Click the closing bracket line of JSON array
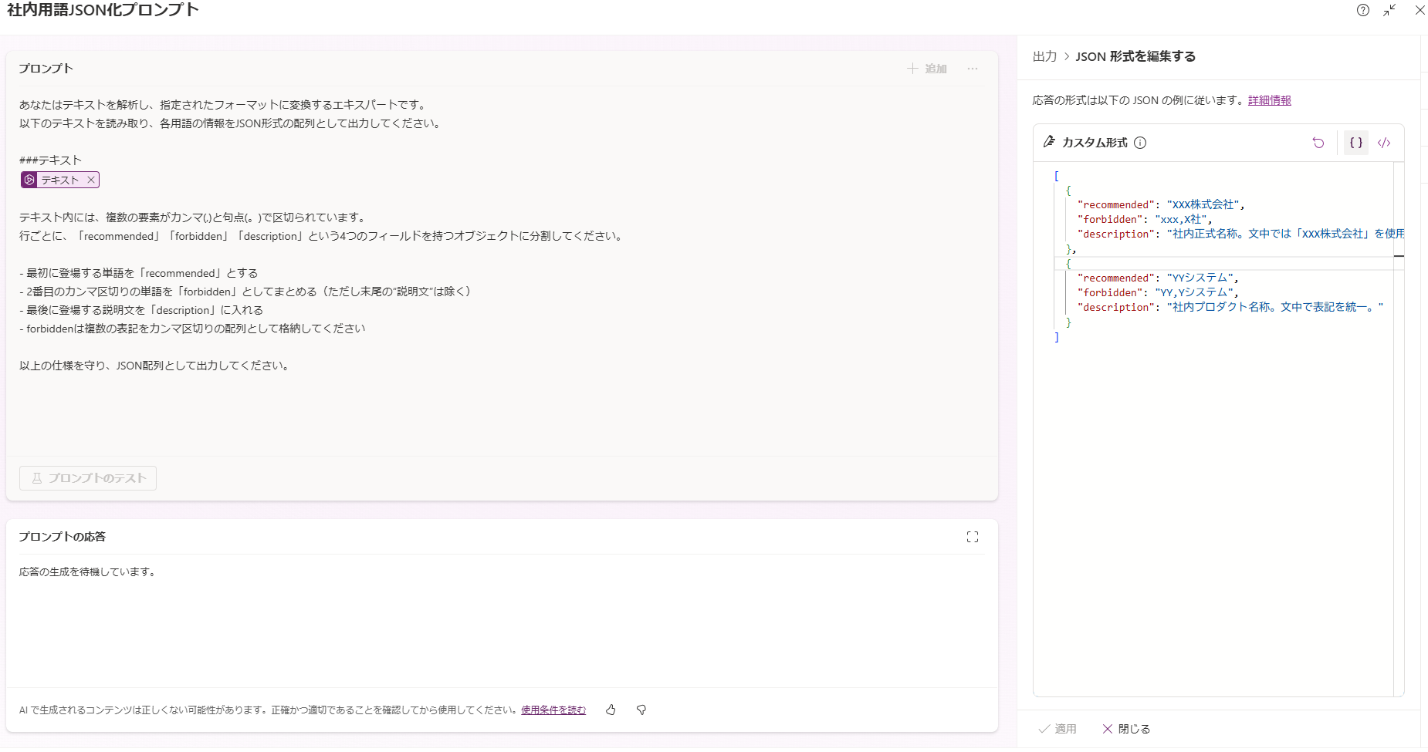 [1057, 337]
